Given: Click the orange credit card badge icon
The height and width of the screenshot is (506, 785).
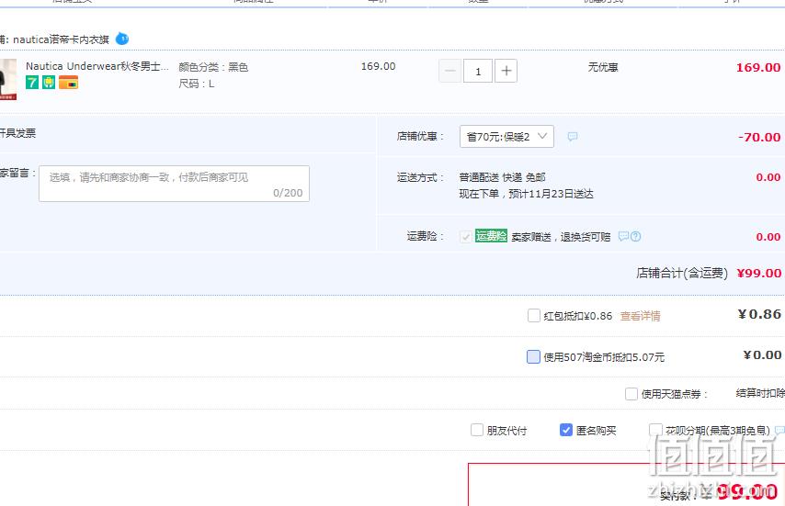Looking at the screenshot, I should pyautogui.click(x=68, y=82).
